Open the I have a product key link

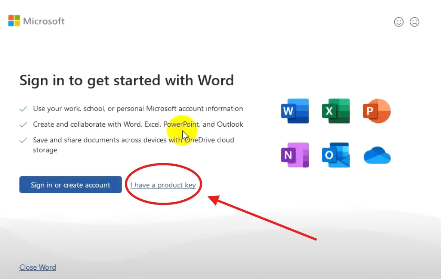pos(163,185)
